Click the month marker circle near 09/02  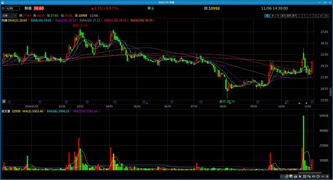(257, 102)
